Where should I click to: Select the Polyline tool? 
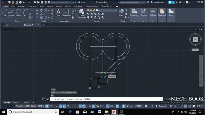(x=11, y=13)
